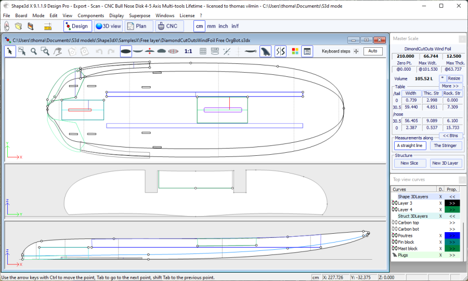
Task: Toggle display X for Poutres curve
Action: (x=440, y=235)
